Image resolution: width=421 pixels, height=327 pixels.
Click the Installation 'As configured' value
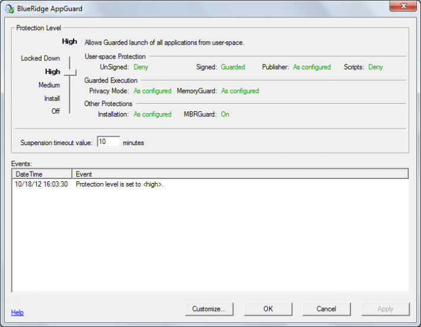click(152, 114)
